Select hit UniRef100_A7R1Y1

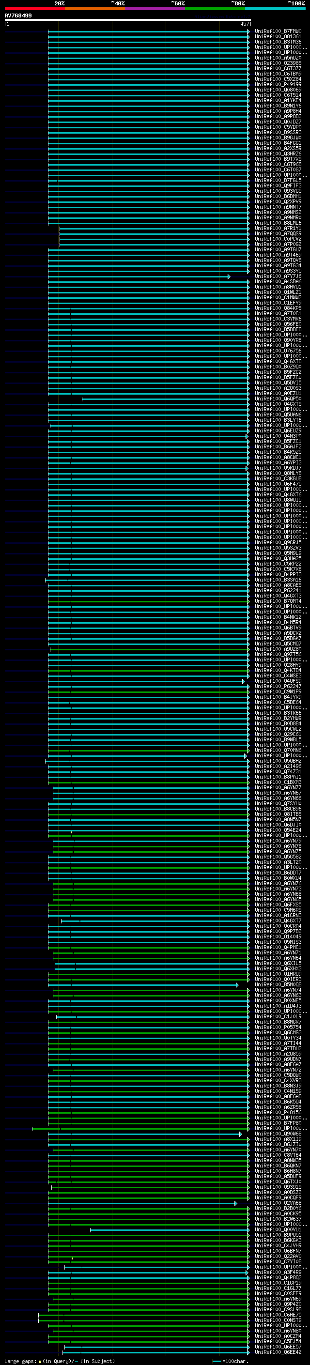[x=278, y=229]
